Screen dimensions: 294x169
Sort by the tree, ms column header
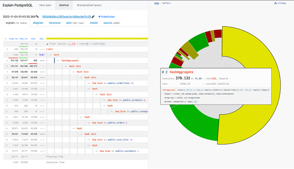[x=24, y=39]
